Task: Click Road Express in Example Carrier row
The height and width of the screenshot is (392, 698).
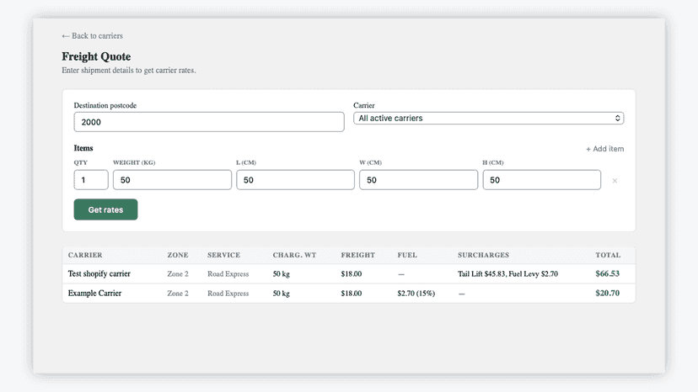Action: click(x=228, y=294)
